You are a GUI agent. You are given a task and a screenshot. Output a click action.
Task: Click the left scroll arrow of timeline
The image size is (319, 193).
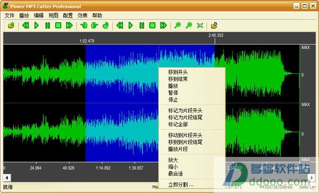tap(7, 178)
